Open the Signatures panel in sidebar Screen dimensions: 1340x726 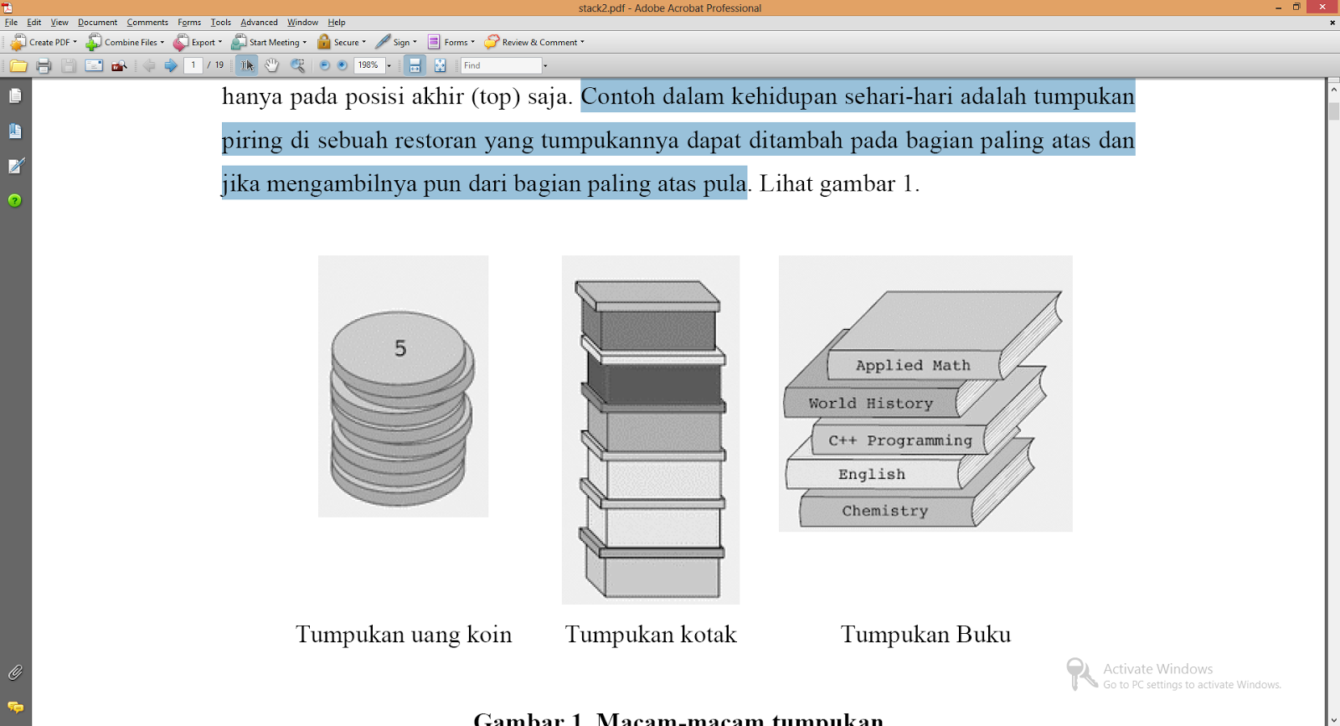[15, 166]
